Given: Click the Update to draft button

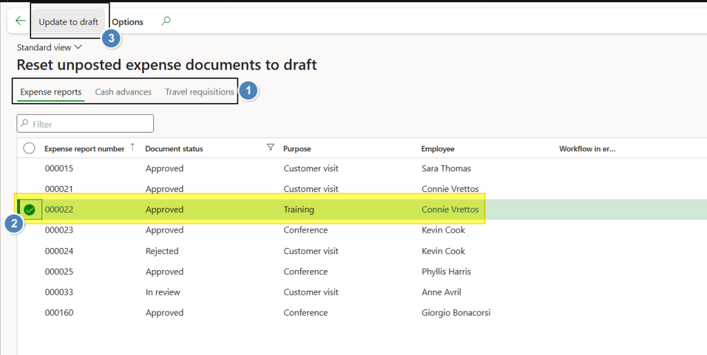Looking at the screenshot, I should pos(68,21).
